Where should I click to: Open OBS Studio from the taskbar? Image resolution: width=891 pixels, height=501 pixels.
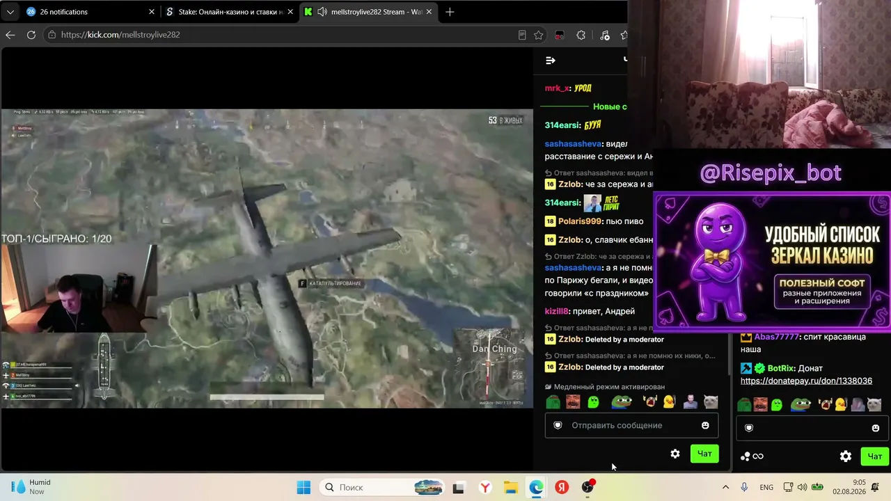(x=588, y=488)
